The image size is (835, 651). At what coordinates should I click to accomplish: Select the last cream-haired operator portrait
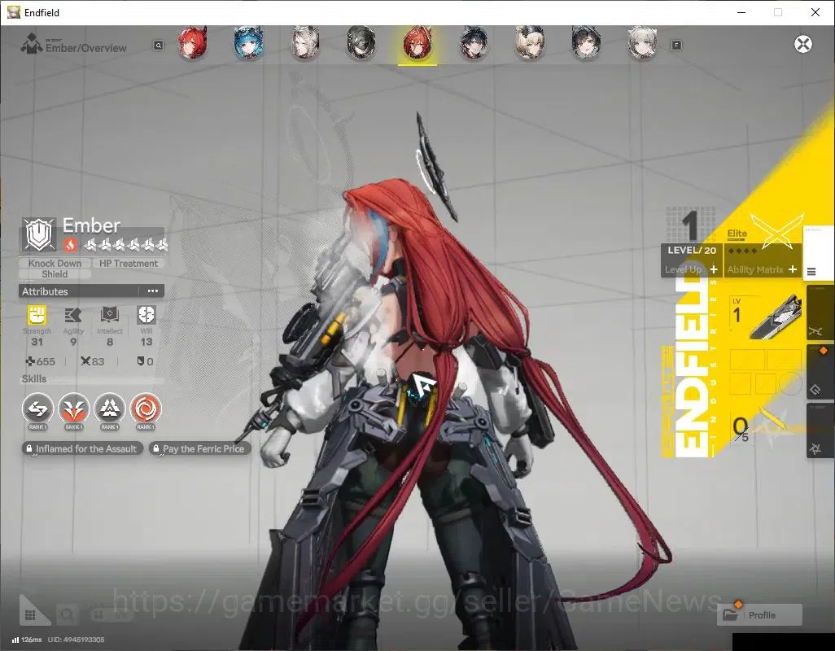pos(642,44)
